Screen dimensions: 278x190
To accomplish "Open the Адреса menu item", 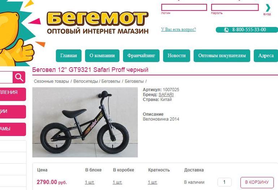I will [266, 56].
